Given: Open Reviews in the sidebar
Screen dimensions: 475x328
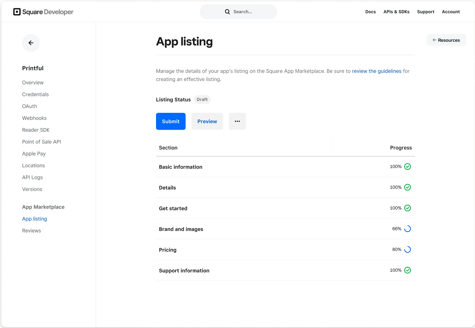Looking at the screenshot, I should click(x=31, y=231).
